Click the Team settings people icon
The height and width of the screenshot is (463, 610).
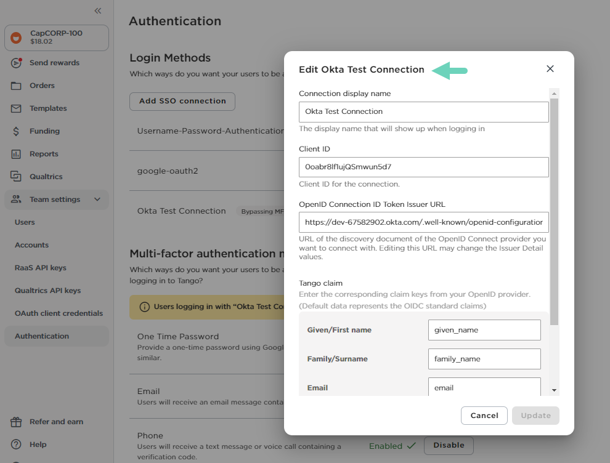click(x=16, y=199)
